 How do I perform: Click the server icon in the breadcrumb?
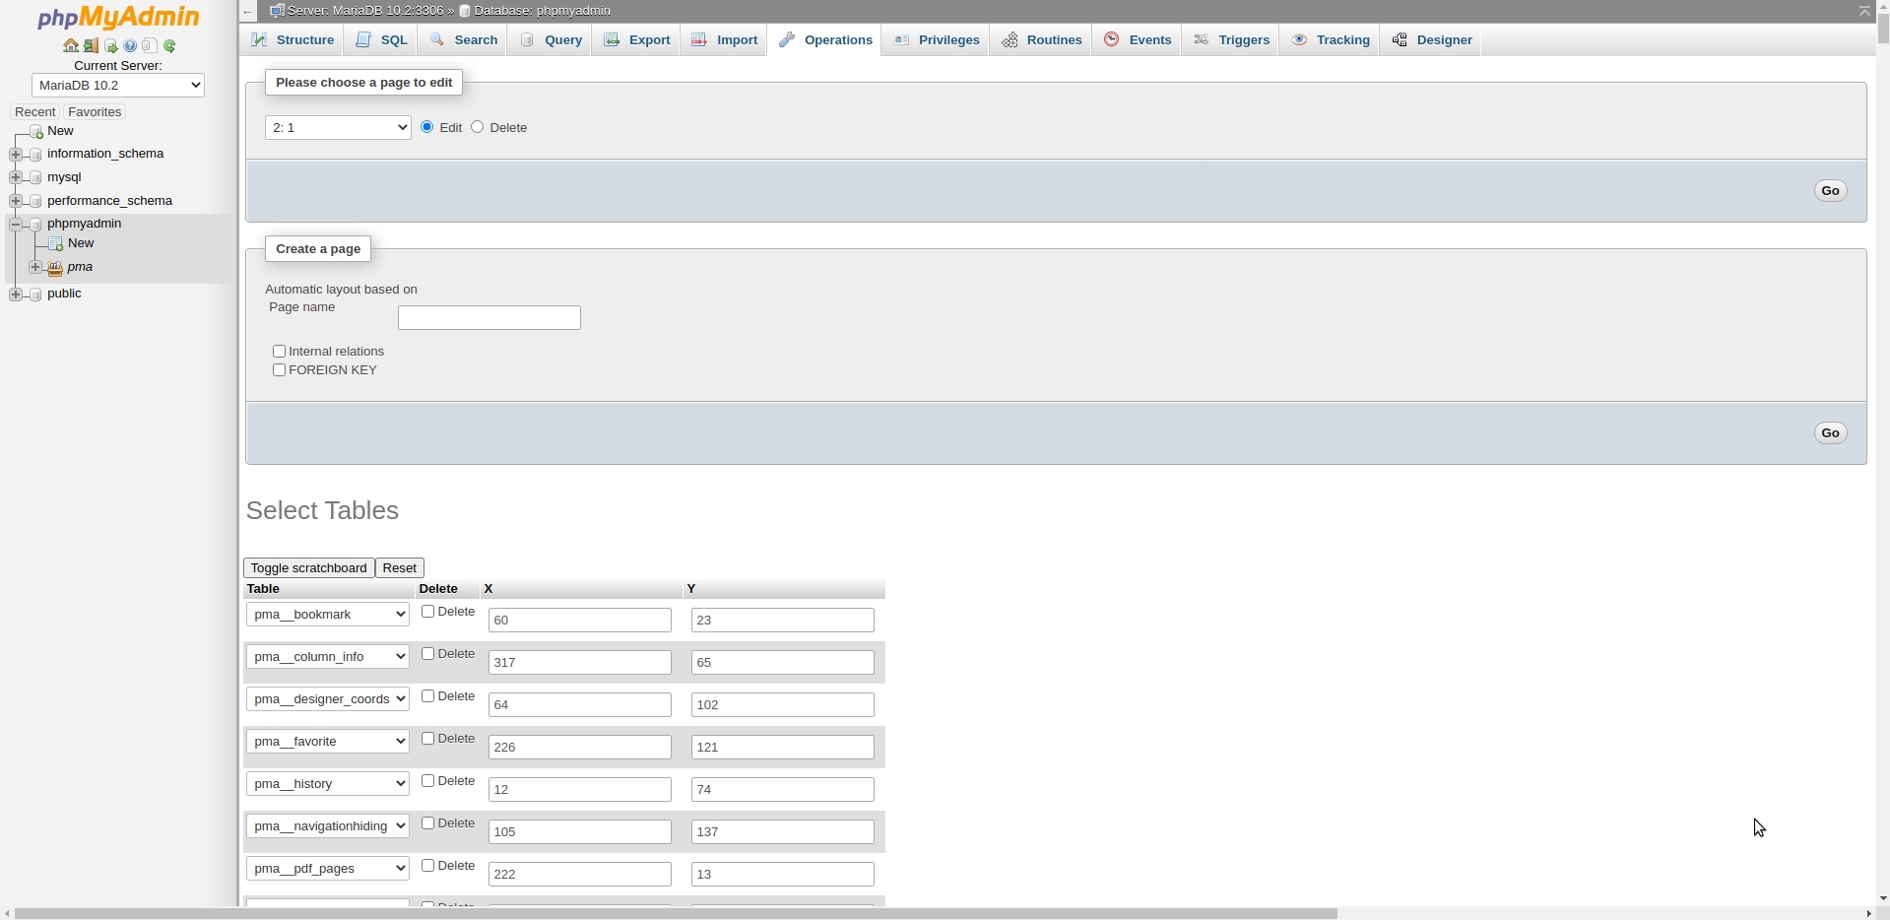278,11
